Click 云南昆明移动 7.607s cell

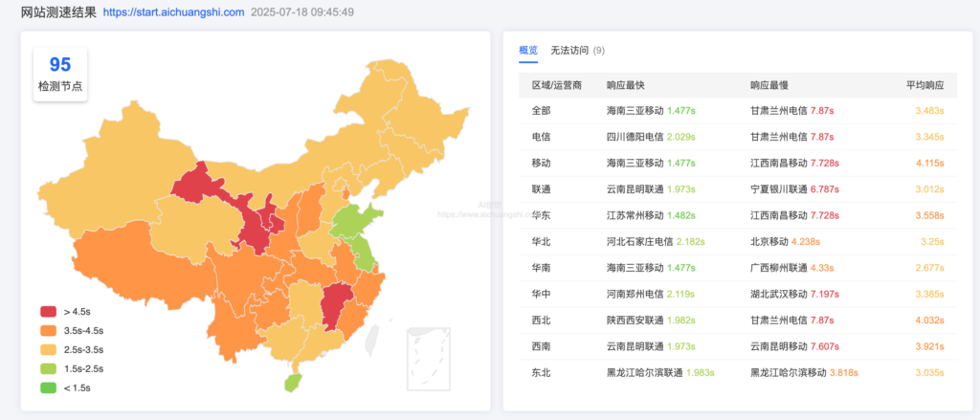(795, 347)
